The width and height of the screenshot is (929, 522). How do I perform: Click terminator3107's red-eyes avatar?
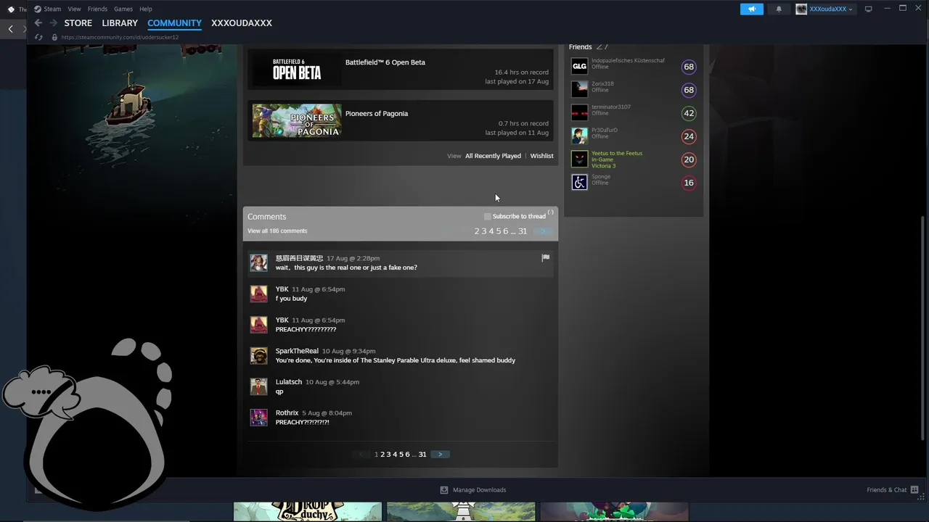(579, 113)
